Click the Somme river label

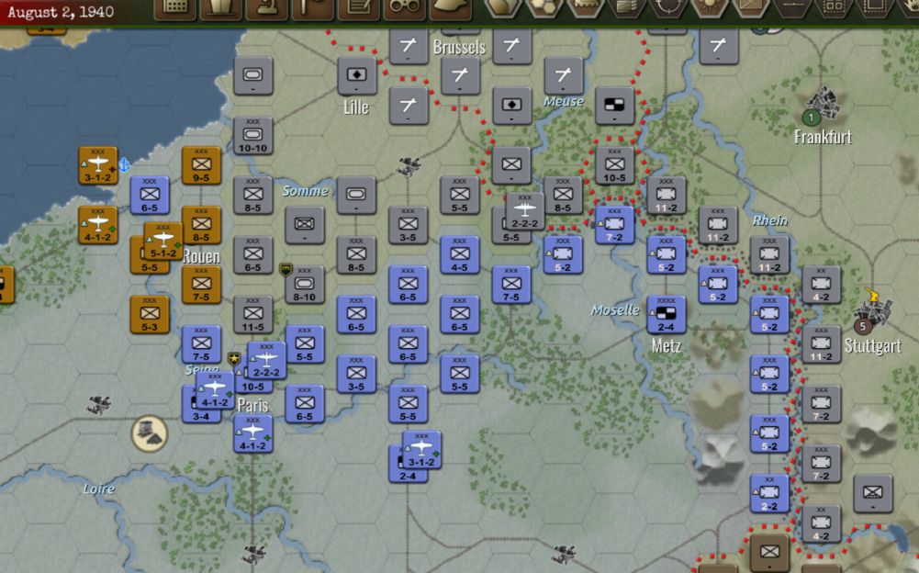point(305,191)
